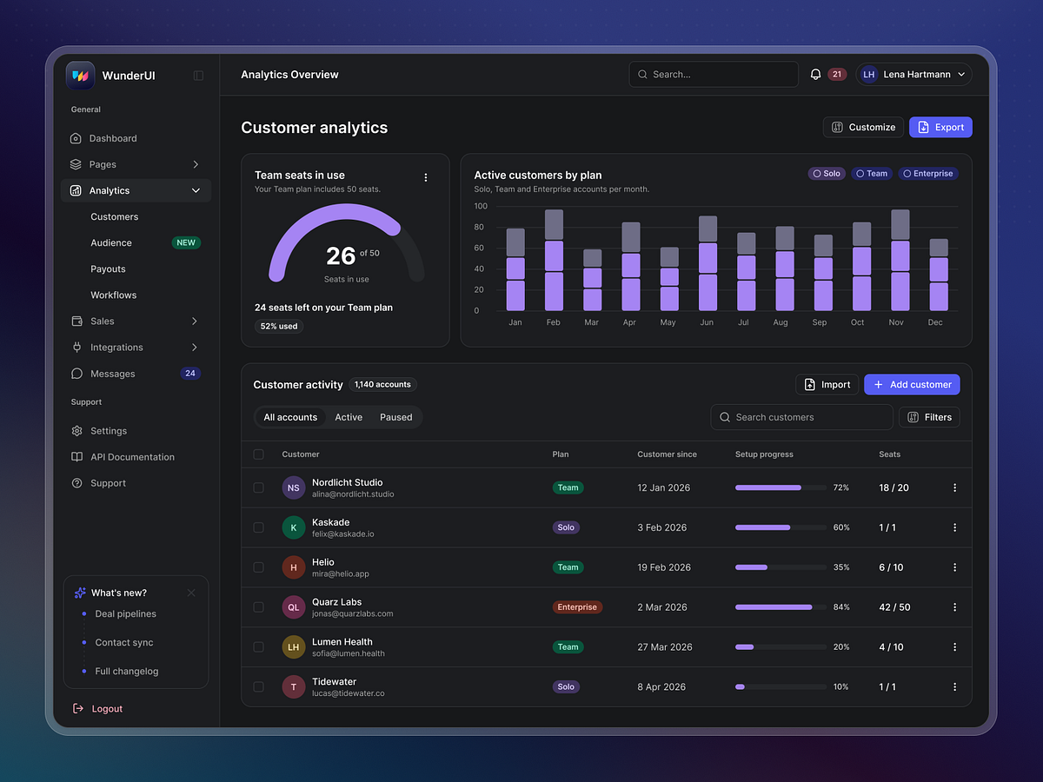
Task: Toggle the select-all customers checkbox in header
Action: click(258, 454)
